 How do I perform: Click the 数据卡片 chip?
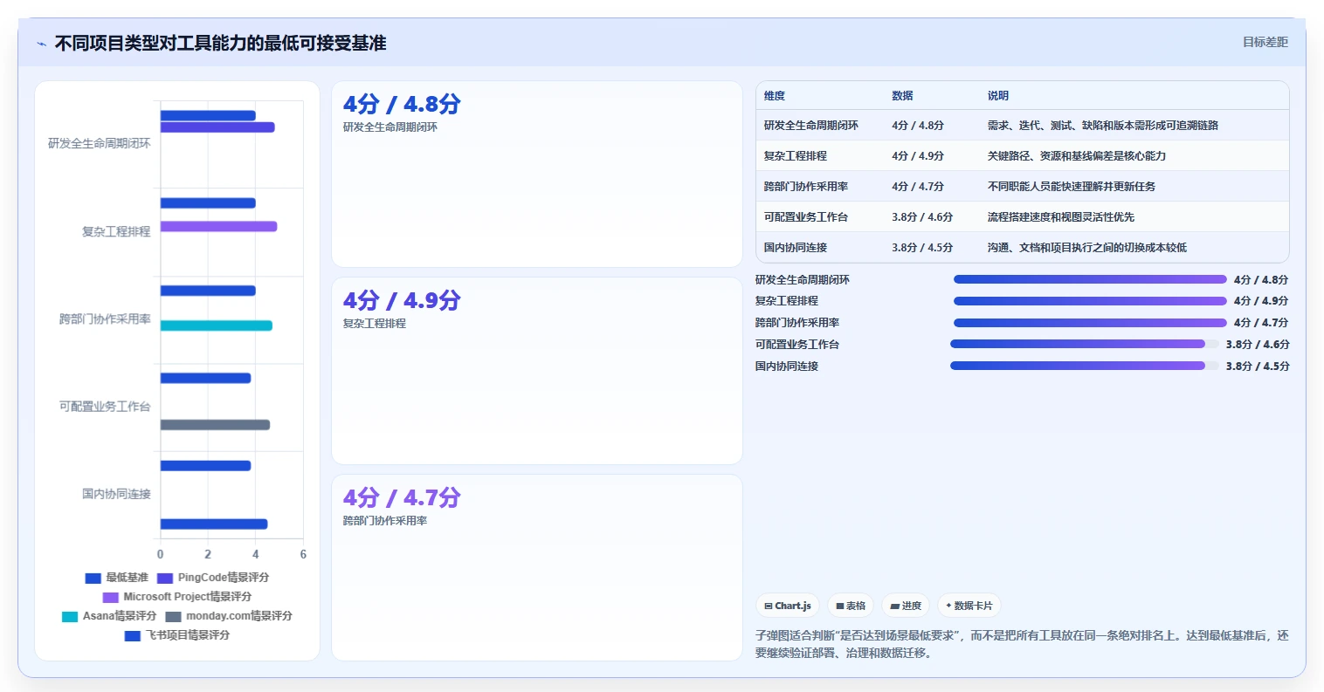(969, 606)
